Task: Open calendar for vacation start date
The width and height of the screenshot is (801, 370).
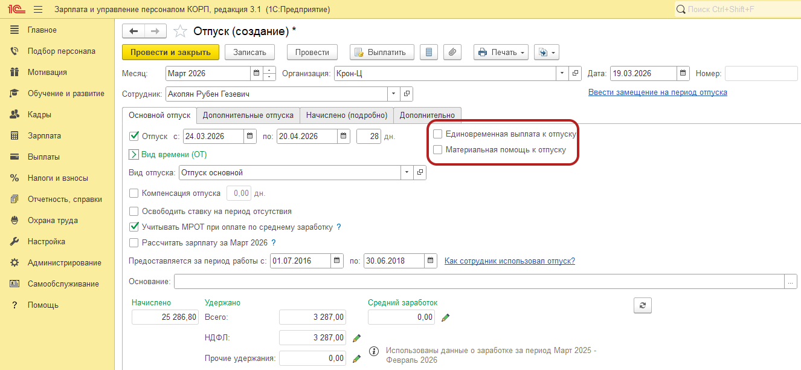Action: 250,136
